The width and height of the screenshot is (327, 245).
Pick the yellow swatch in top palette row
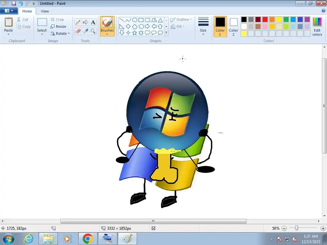pyautogui.click(x=279, y=19)
